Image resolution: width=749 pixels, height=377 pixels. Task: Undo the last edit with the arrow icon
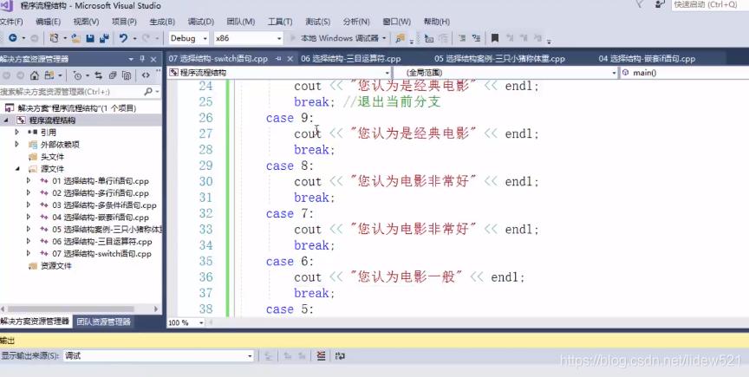pos(123,38)
